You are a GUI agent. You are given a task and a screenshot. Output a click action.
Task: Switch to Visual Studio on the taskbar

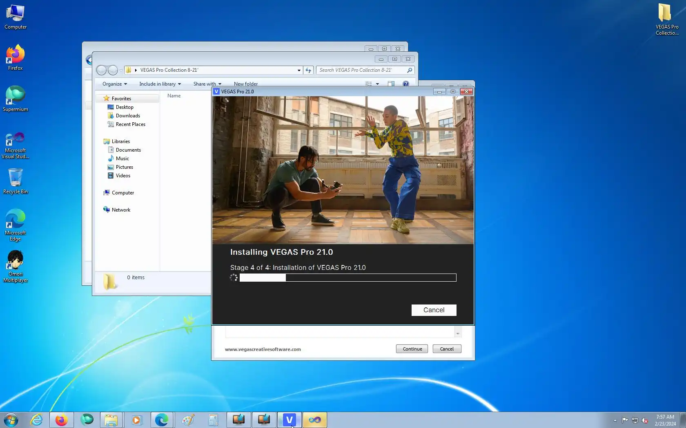[315, 420]
